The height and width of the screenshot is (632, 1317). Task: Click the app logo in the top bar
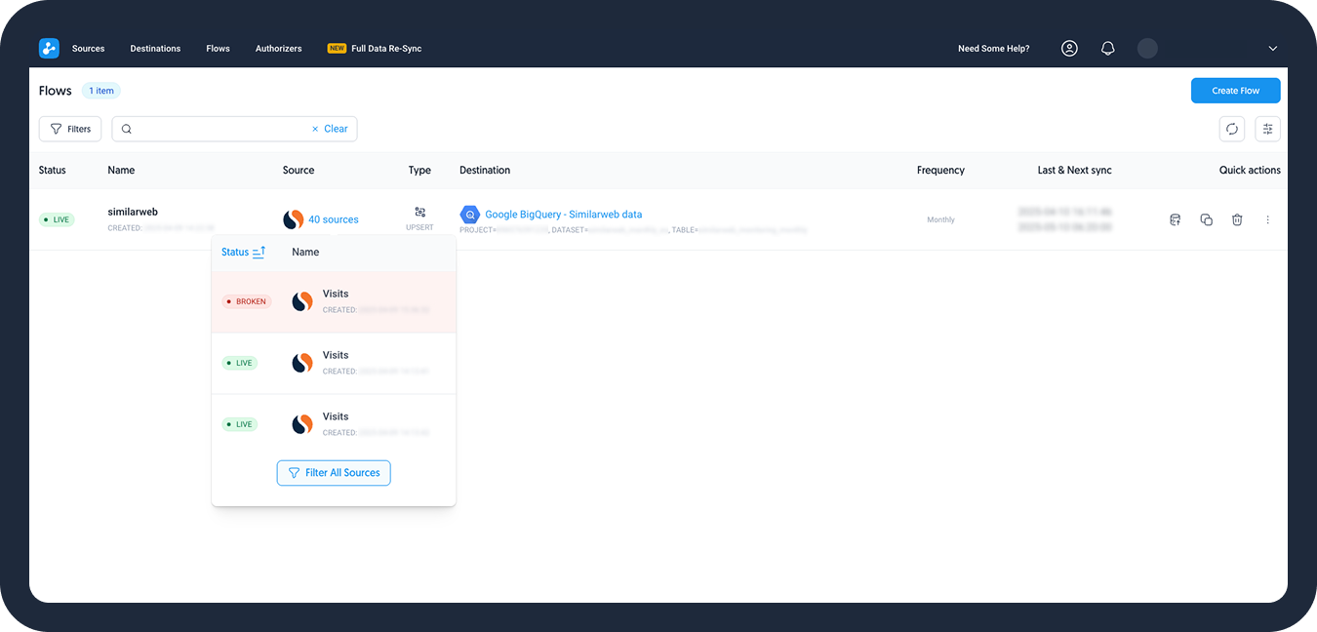click(49, 48)
